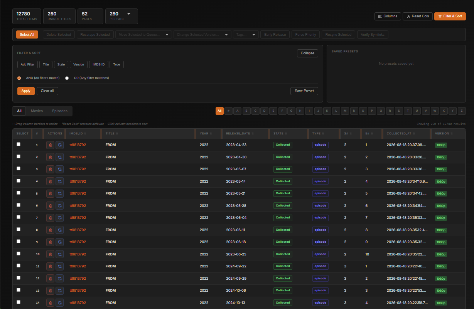Click the Clear all button
The width and height of the screenshot is (474, 309).
(47, 91)
